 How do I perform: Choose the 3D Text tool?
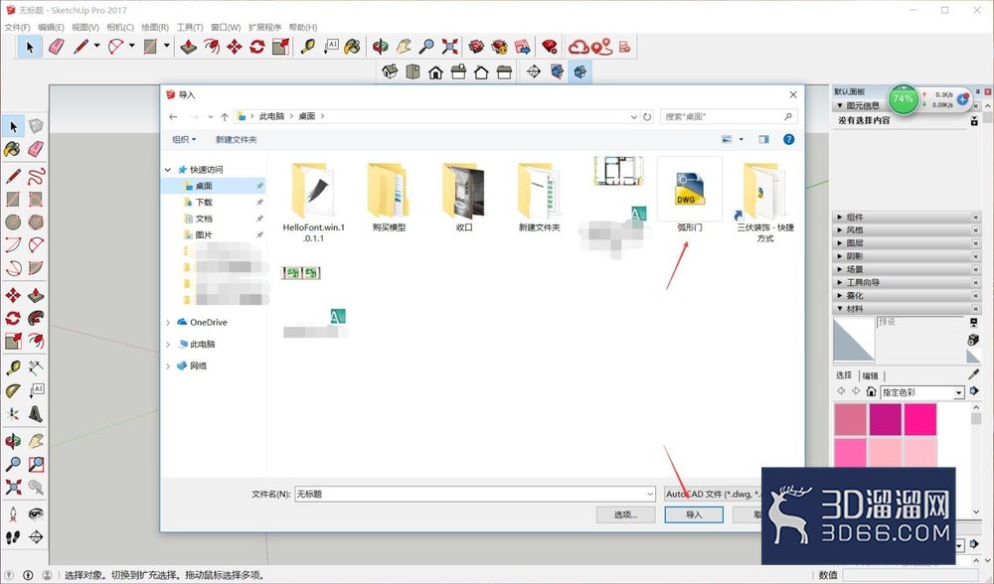(36, 413)
